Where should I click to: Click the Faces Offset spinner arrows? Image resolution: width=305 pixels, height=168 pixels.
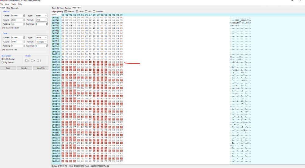[x=24, y=38]
